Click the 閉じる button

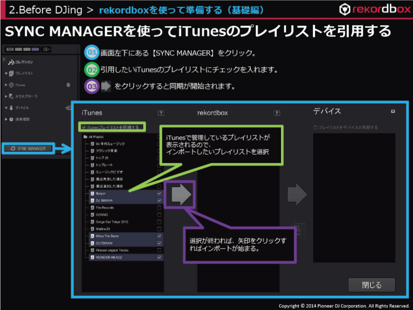tap(372, 285)
